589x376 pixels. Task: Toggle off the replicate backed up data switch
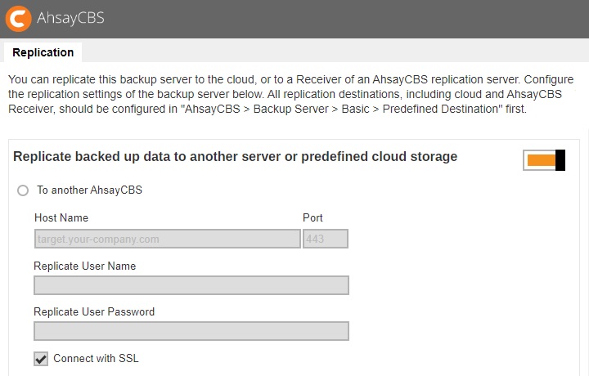[x=544, y=160]
